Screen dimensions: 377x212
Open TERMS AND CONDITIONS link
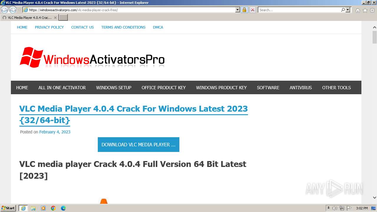(x=123, y=27)
